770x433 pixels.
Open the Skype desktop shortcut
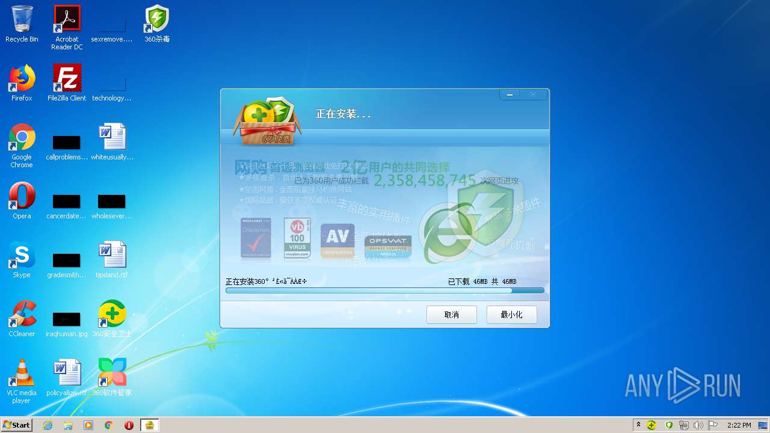click(22, 260)
